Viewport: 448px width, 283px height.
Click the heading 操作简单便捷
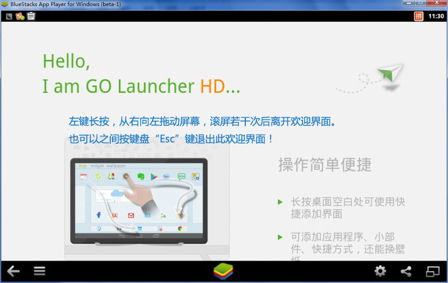click(x=325, y=164)
